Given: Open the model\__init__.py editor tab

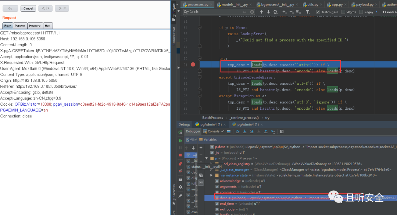Looking at the screenshot, I should 235,4.
